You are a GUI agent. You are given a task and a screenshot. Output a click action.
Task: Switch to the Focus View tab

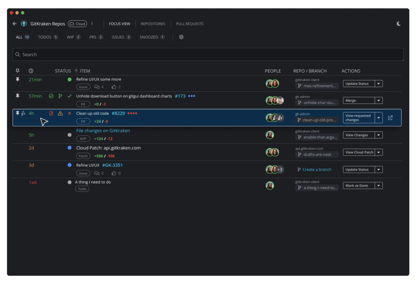click(x=120, y=24)
